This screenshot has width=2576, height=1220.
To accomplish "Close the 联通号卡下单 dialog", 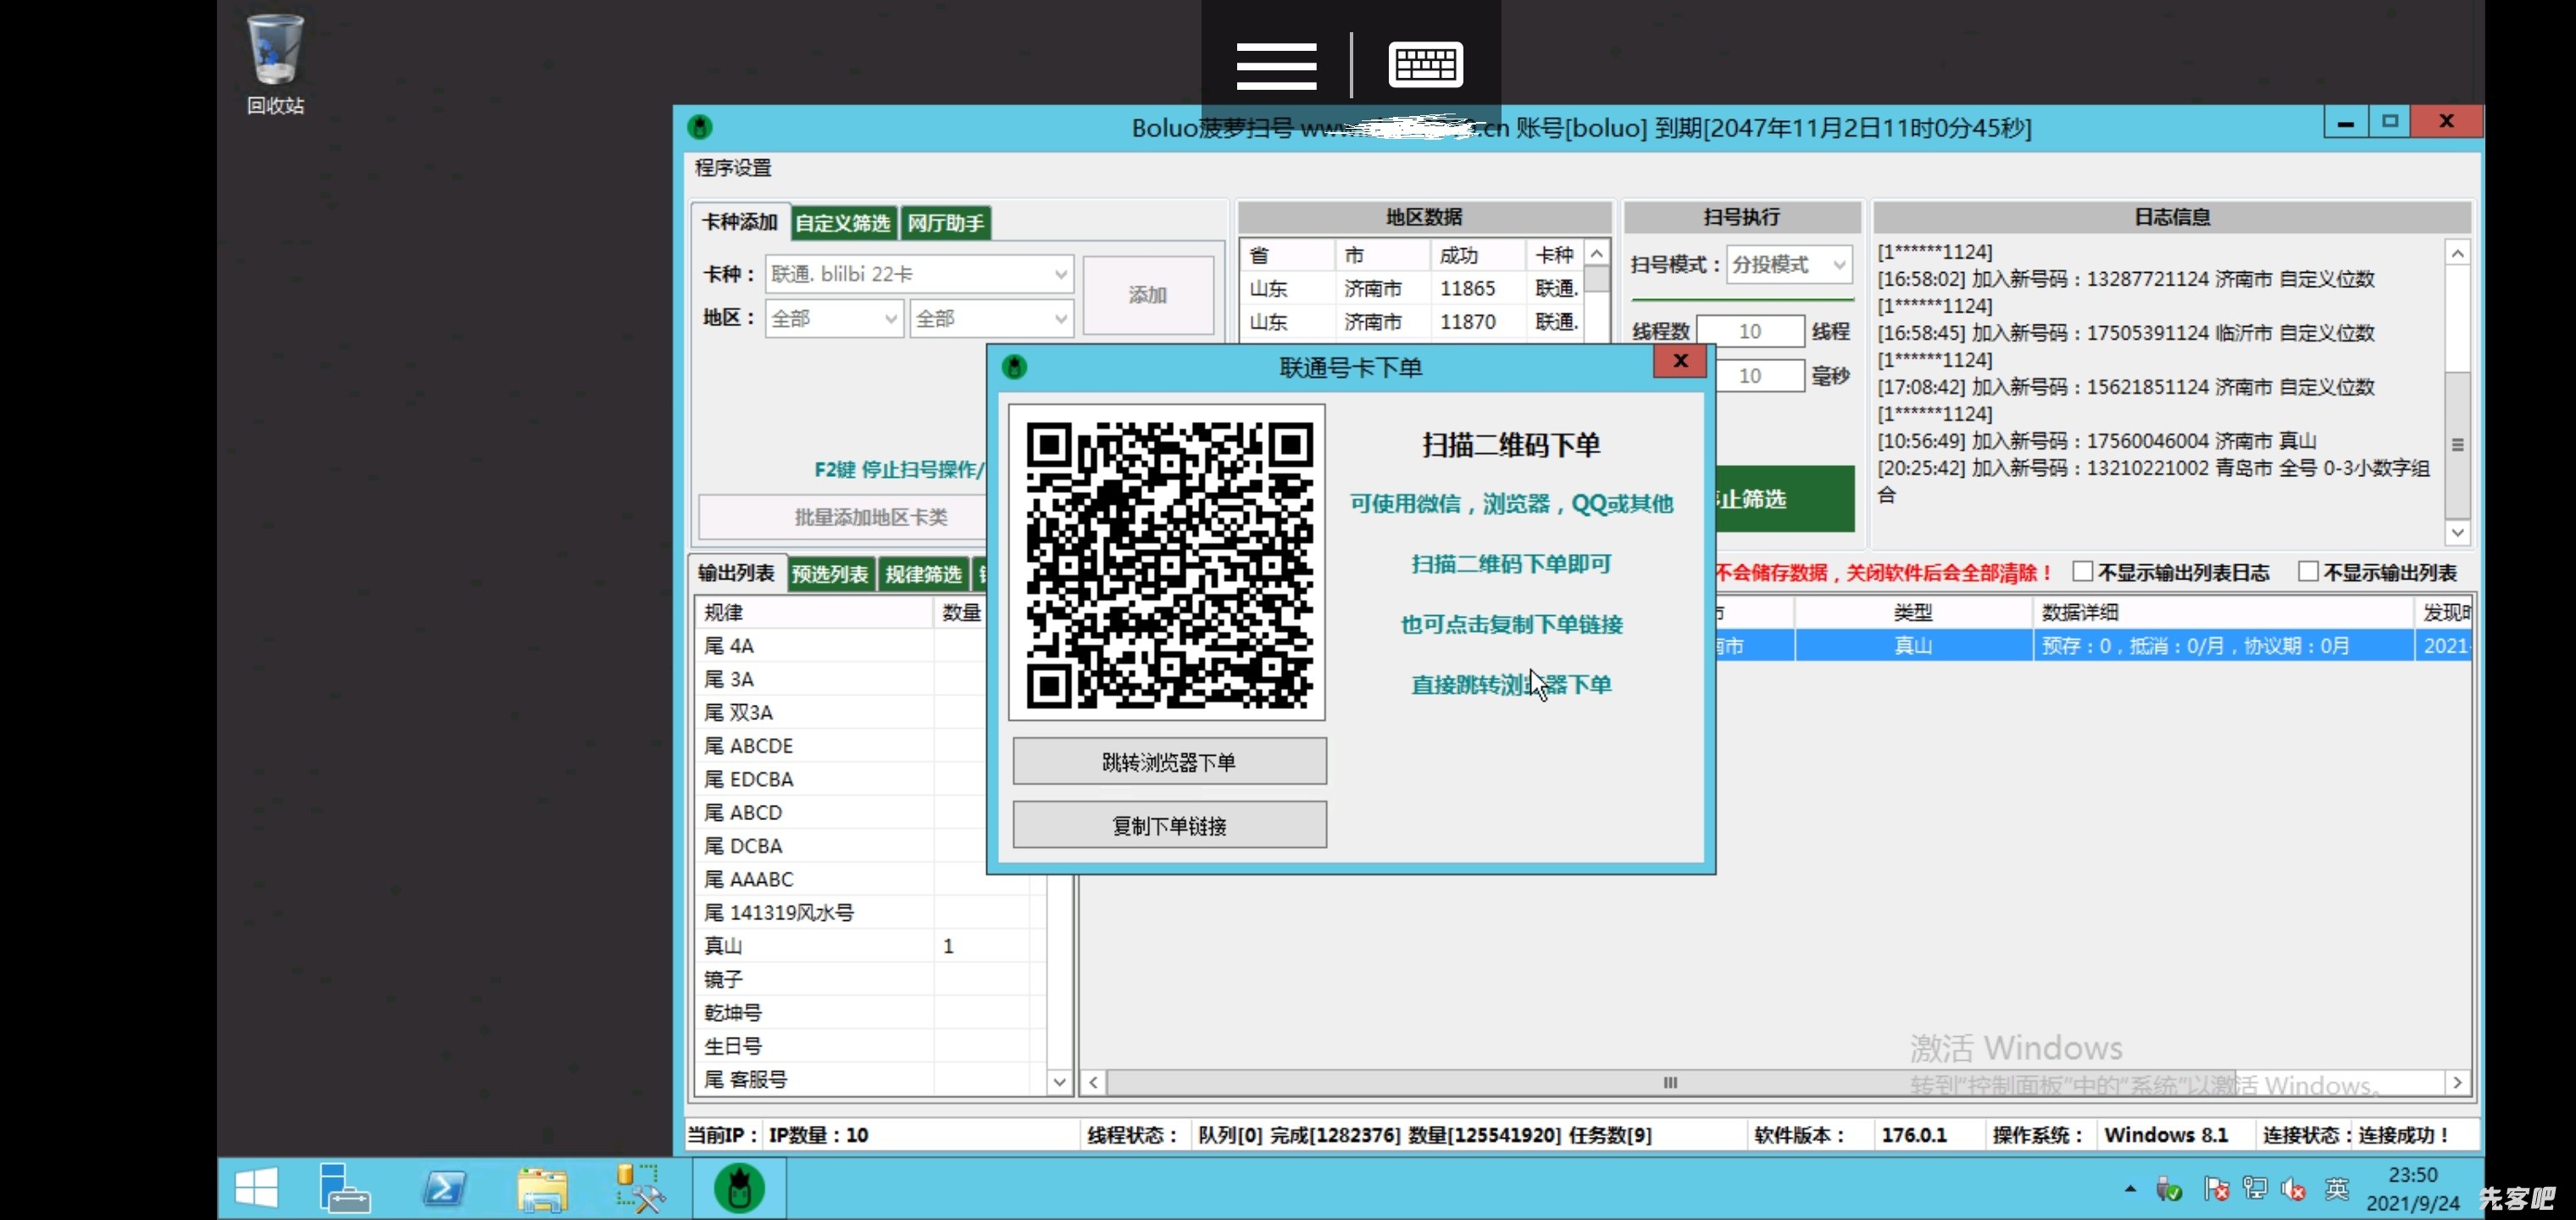I will coord(1680,361).
